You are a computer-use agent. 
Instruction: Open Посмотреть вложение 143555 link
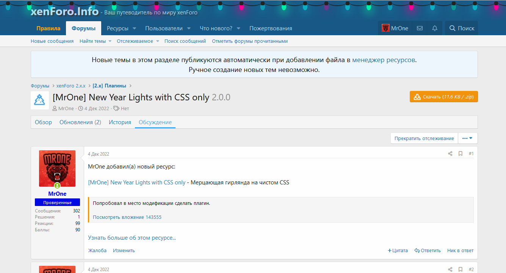click(x=127, y=217)
